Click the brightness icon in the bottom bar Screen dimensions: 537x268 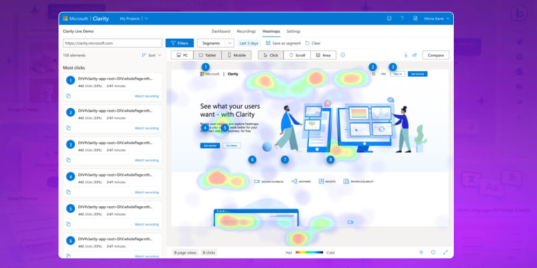coord(421,252)
